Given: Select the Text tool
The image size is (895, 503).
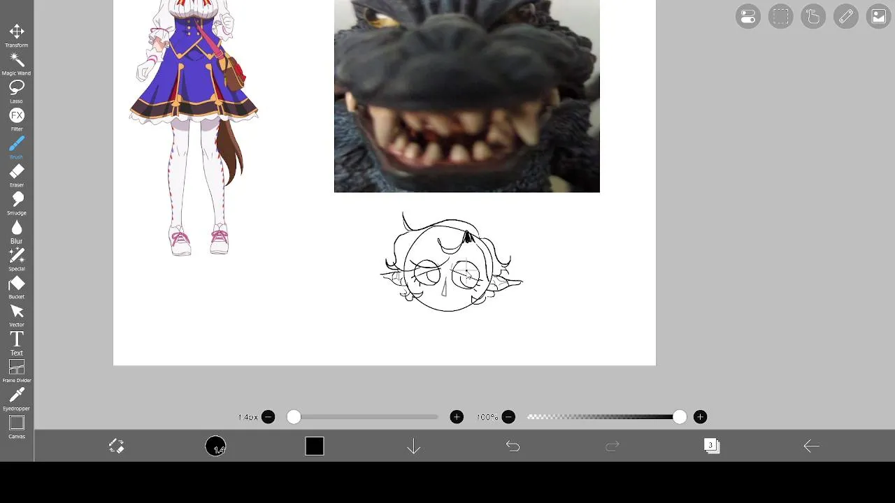Looking at the screenshot, I should pos(17,343).
